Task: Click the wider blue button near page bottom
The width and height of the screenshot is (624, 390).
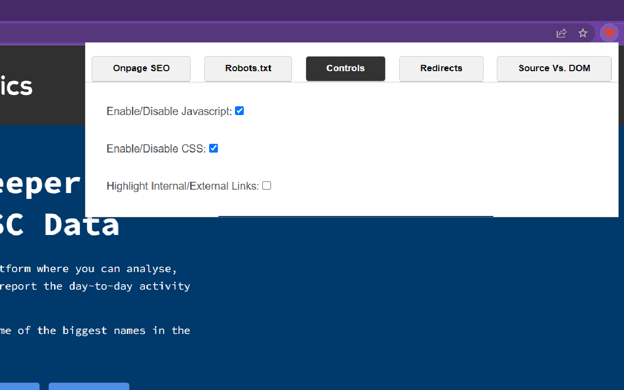Action: 89,387
